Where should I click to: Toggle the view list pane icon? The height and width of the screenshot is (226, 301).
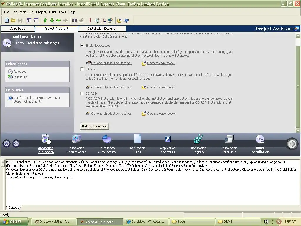pos(36,20)
